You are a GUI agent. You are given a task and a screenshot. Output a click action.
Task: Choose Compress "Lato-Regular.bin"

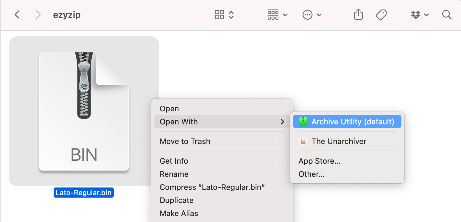point(212,187)
